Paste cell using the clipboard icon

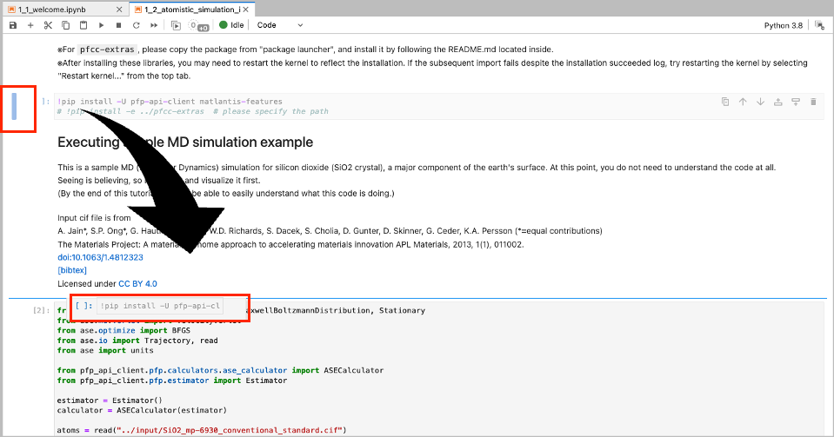83,25
